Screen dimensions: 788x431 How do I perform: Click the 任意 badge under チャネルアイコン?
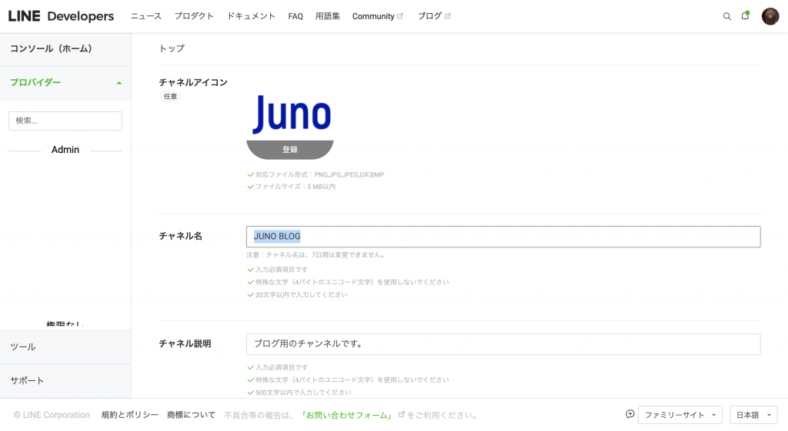click(170, 96)
